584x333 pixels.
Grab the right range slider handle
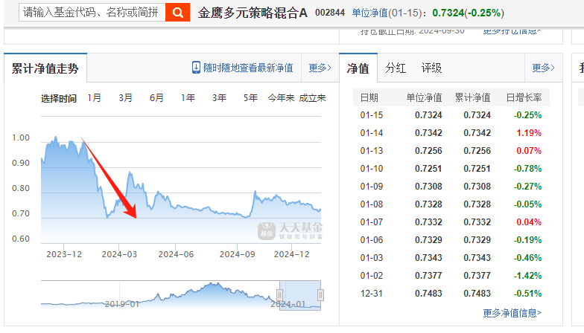[x=320, y=295]
